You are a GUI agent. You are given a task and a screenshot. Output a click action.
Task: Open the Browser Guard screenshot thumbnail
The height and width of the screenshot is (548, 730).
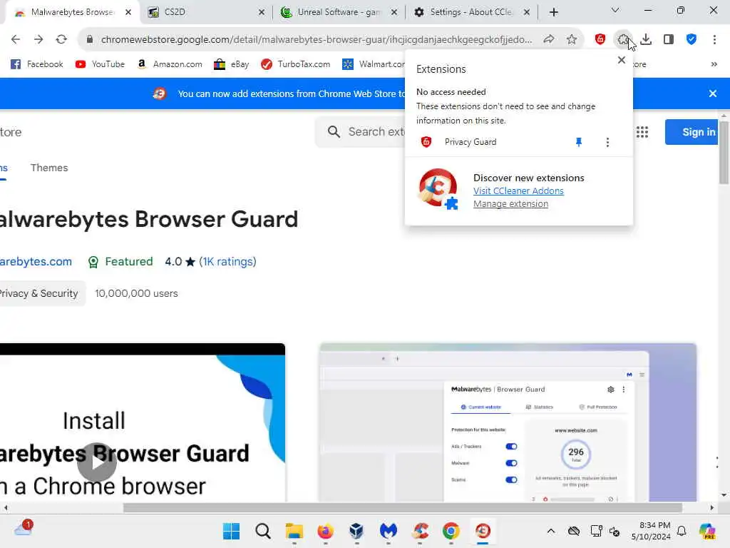point(508,422)
